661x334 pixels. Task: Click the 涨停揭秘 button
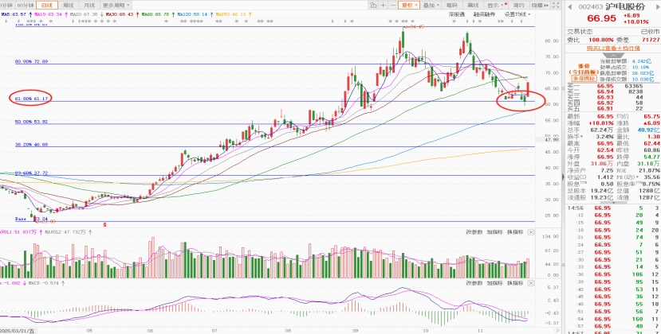(584, 79)
